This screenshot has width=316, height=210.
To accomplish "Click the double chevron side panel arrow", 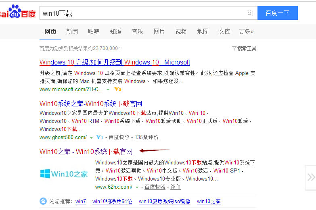I will (x=311, y=177).
